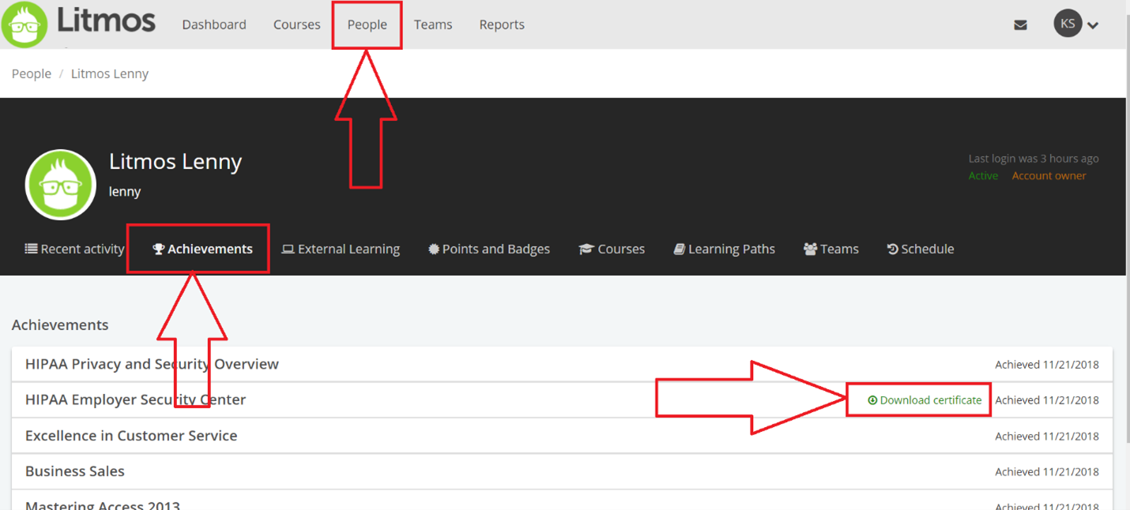Open the profile Courses tab
The height and width of the screenshot is (510, 1130).
(612, 249)
